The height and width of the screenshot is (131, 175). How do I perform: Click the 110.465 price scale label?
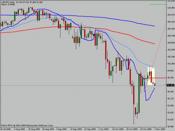click(171, 8)
